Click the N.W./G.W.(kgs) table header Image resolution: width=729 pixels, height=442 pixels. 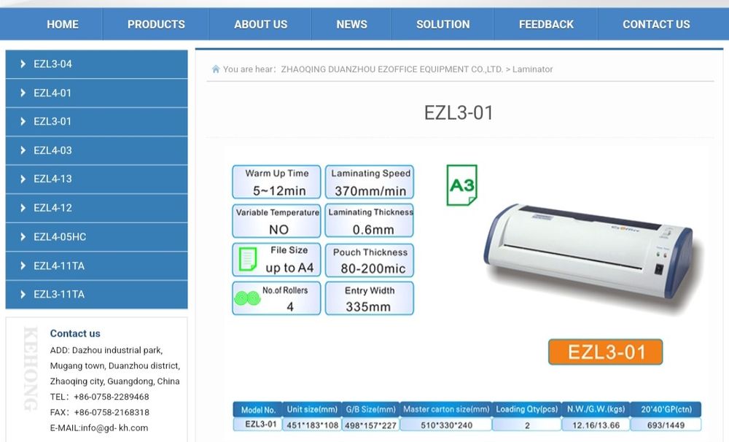click(x=596, y=409)
